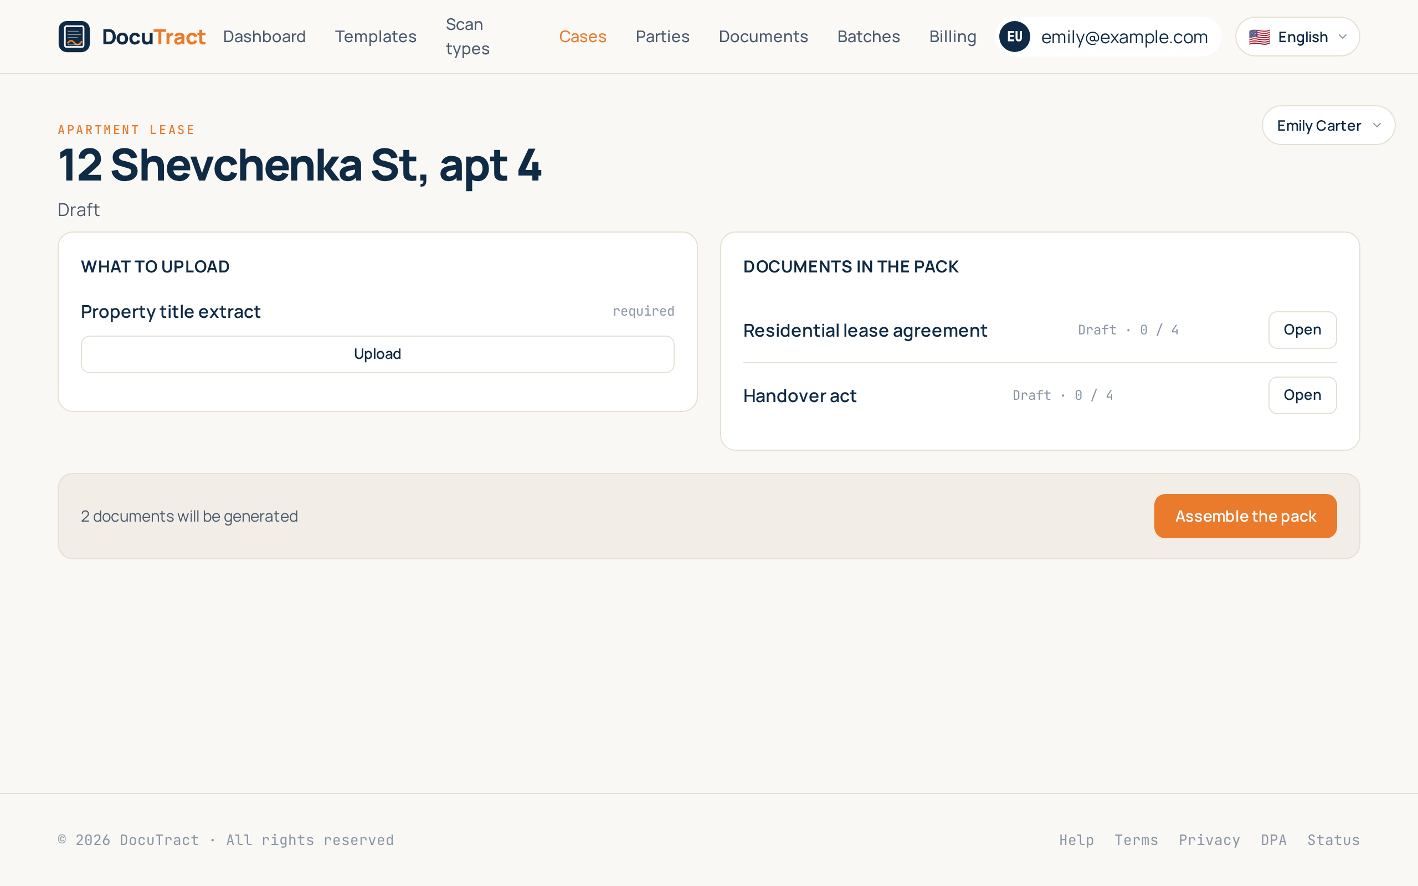
Task: Open Scan types in navigation
Action: [467, 37]
